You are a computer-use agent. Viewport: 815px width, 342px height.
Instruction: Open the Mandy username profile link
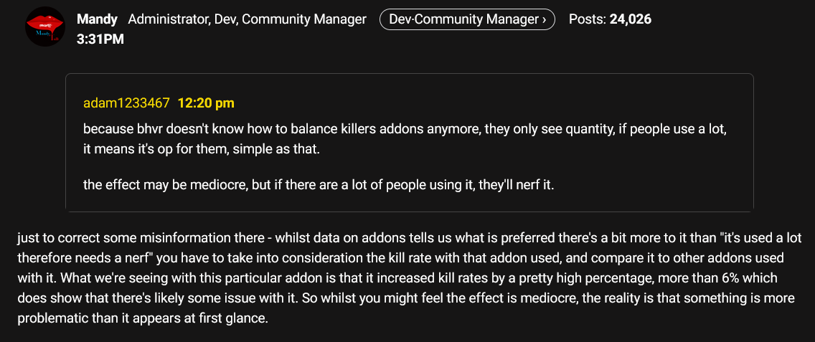click(97, 20)
